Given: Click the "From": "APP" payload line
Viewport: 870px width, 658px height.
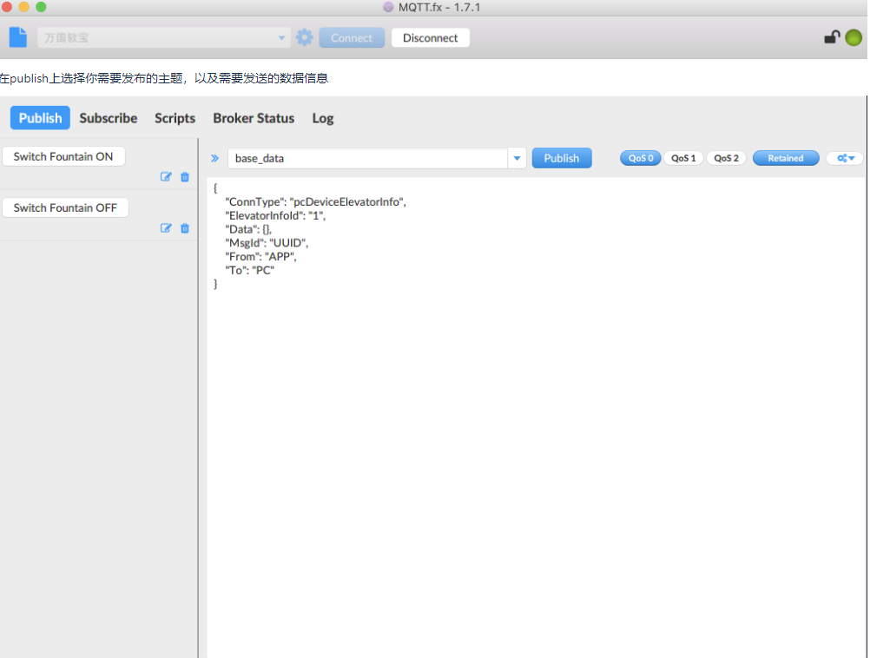Looking at the screenshot, I should 260,257.
